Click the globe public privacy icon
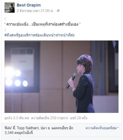123x140 pixels. (x=58, y=10)
